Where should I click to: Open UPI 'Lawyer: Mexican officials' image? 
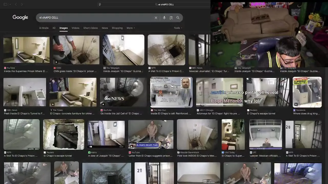pyautogui.click(x=265, y=134)
